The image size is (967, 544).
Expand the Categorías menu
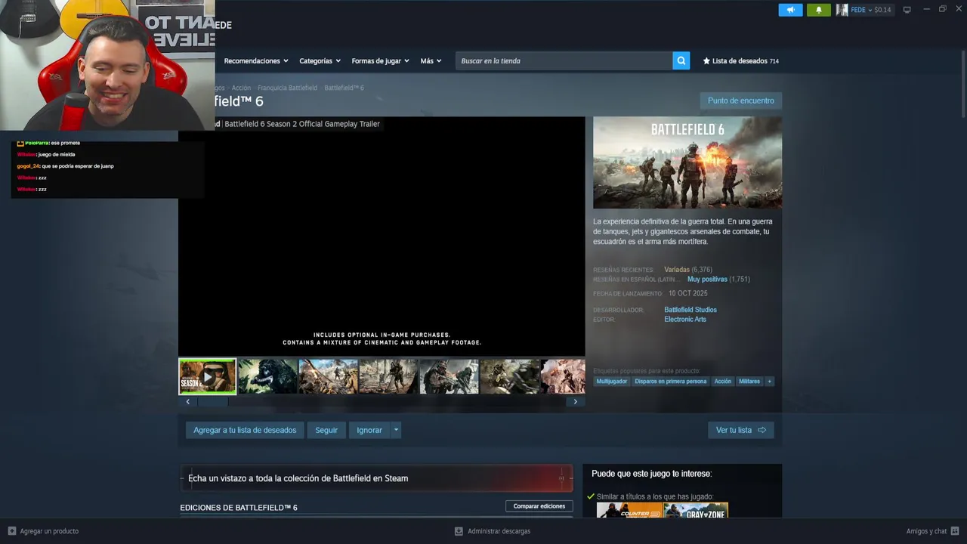320,61
